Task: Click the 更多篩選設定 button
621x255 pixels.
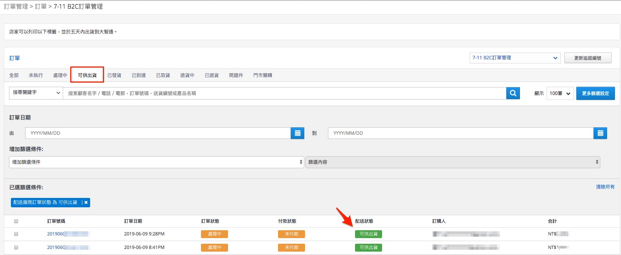Action: 595,94
